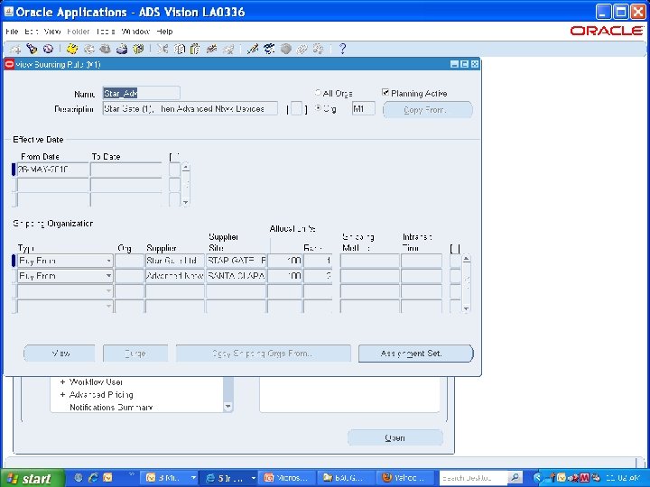Click the Open button in Navigator window

click(x=395, y=437)
